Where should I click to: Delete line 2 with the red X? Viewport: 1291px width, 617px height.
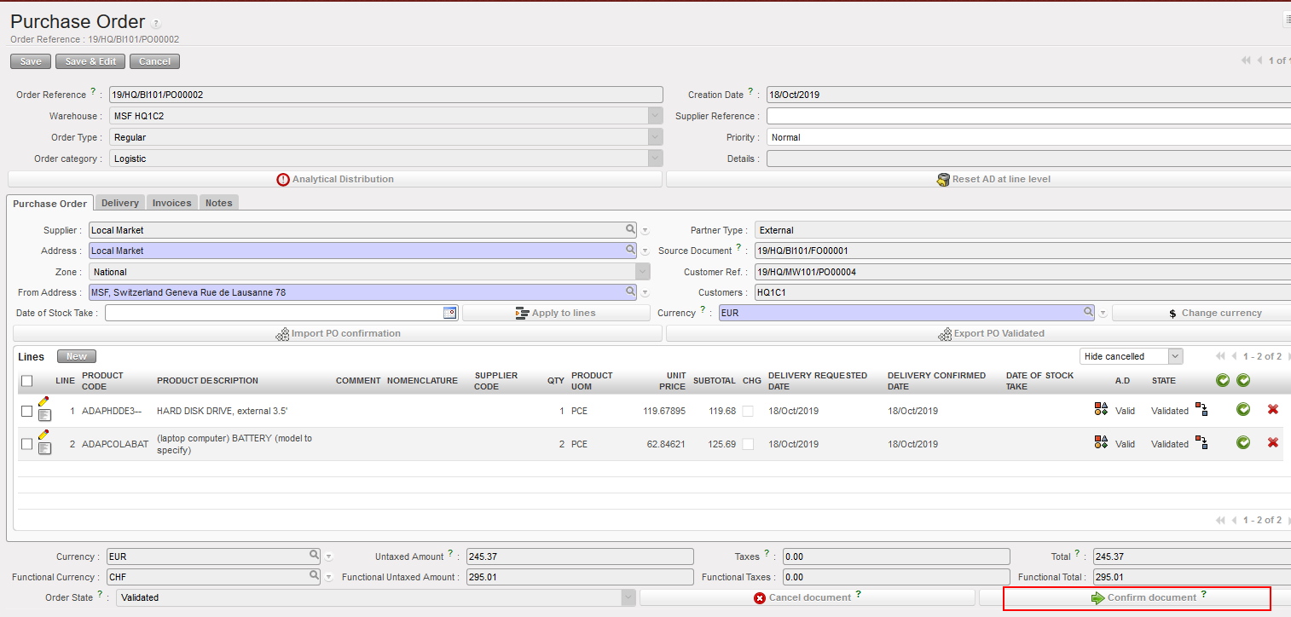coord(1272,442)
